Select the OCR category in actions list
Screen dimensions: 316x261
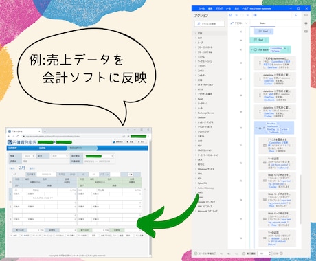point(200,160)
